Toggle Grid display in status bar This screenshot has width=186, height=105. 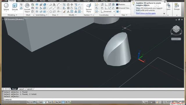[34, 102]
